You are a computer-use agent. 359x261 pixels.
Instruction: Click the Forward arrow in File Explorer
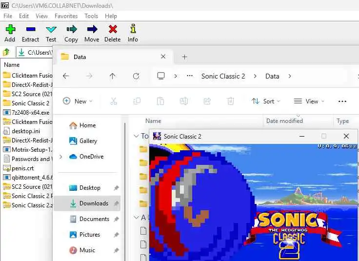pyautogui.click(x=89, y=76)
